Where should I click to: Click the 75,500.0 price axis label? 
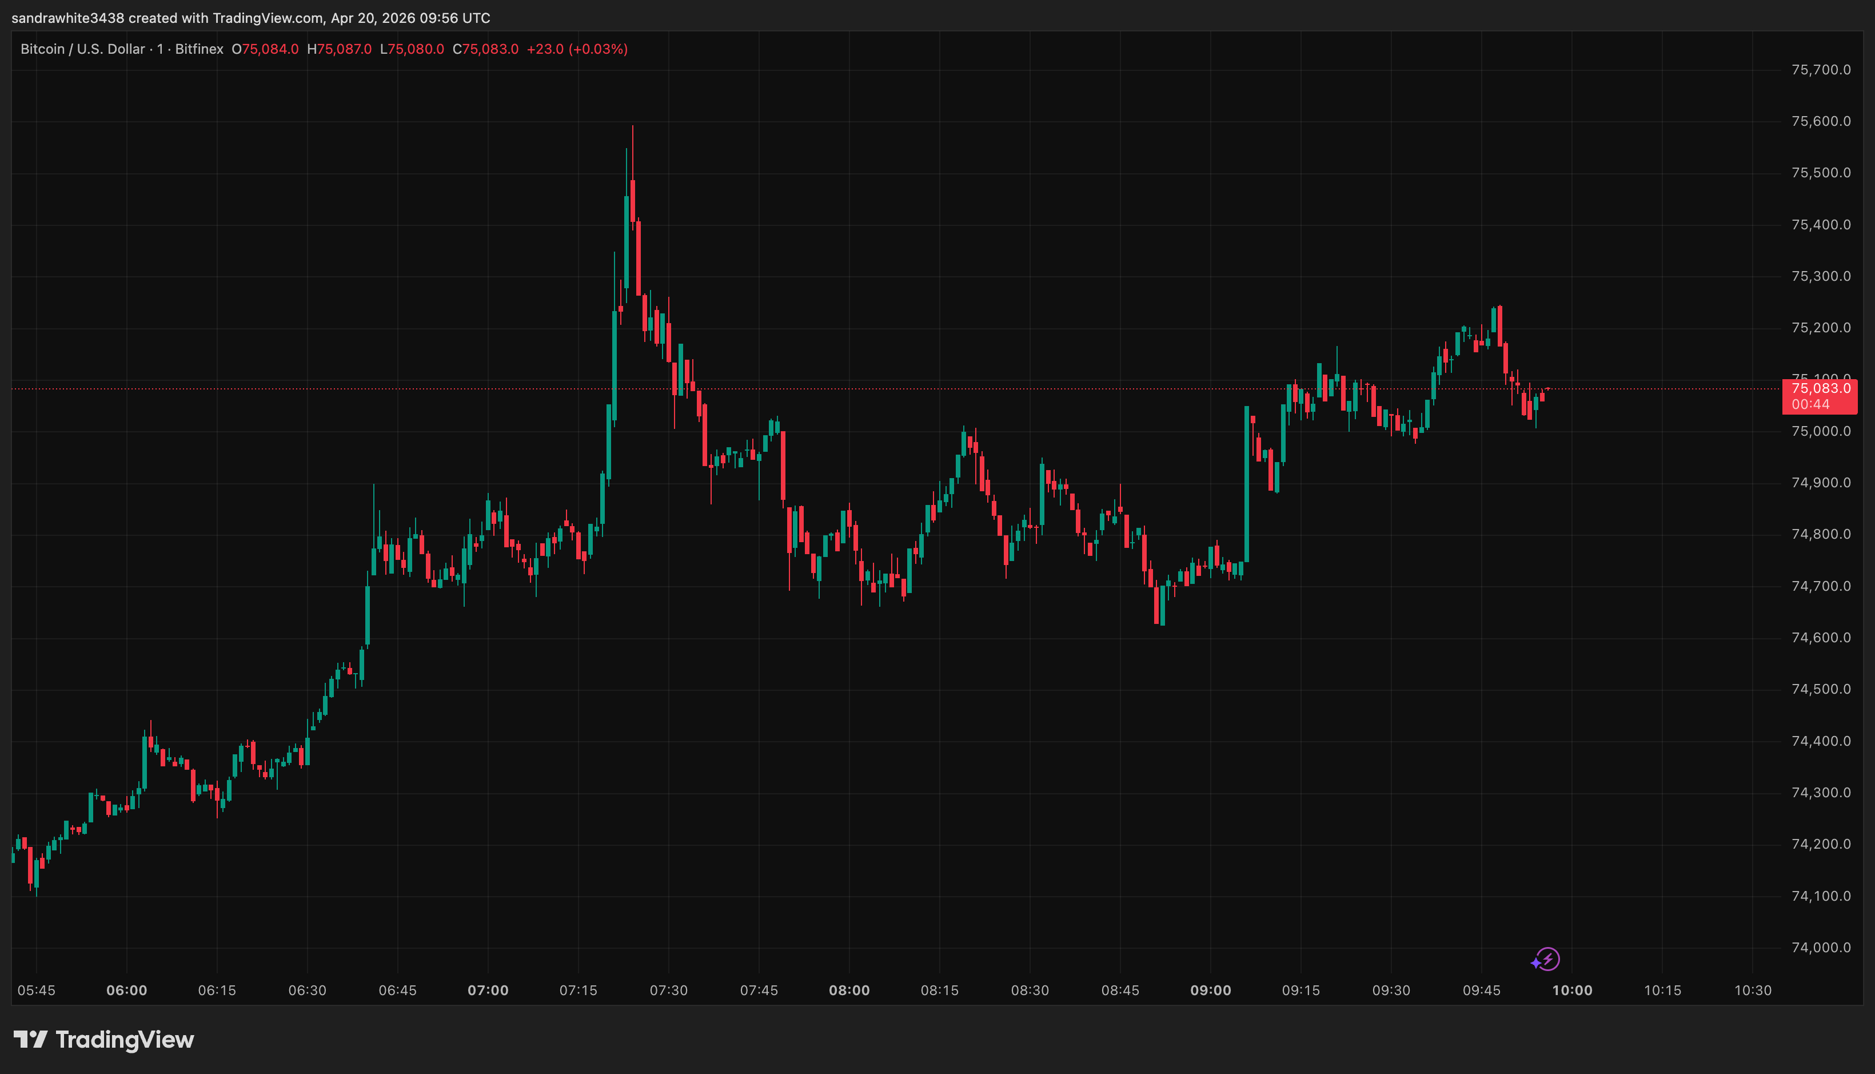[1821, 173]
